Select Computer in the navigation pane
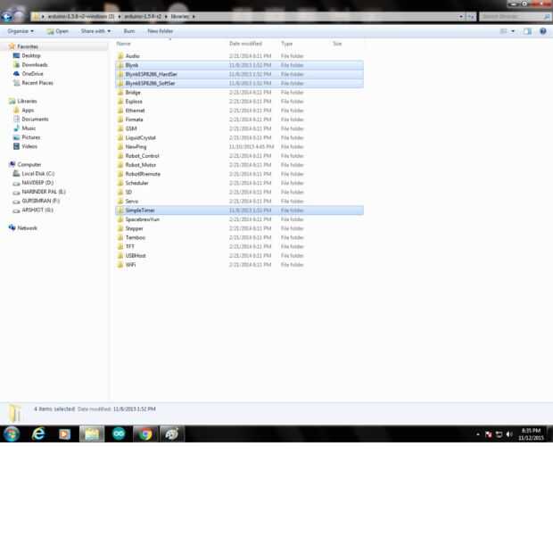The image size is (553, 553). [x=29, y=165]
